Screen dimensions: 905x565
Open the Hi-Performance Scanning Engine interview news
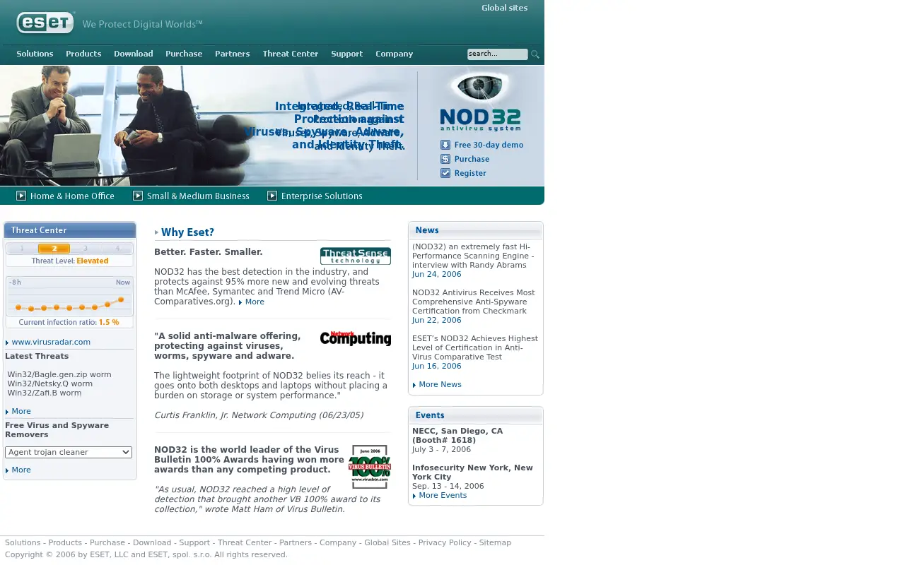click(473, 256)
